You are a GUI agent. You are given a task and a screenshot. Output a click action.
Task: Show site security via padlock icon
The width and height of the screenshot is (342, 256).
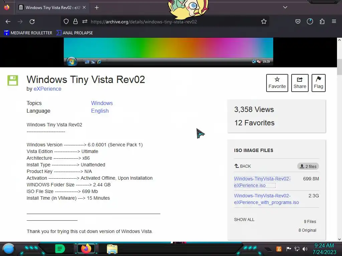(x=75, y=22)
